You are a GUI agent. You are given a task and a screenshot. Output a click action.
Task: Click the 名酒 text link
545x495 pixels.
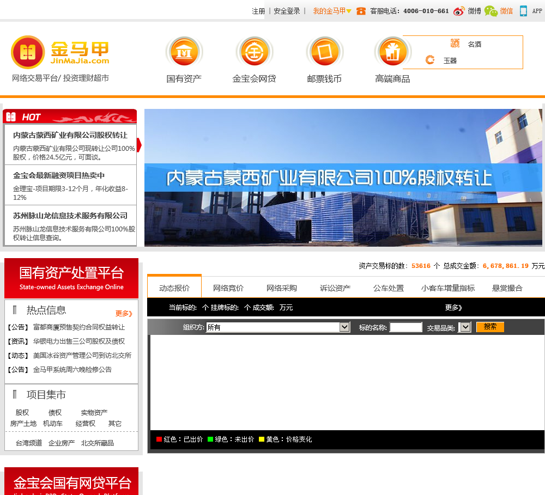[475, 44]
